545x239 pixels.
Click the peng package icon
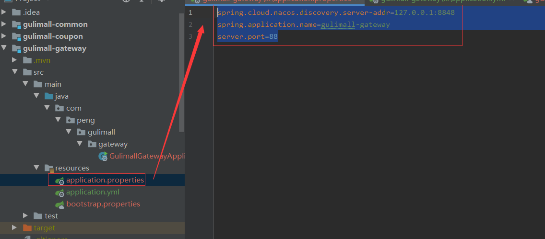click(x=71, y=120)
